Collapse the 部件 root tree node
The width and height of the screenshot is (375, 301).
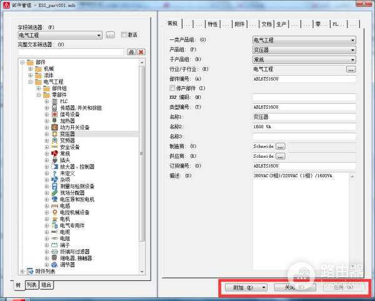pos(22,62)
